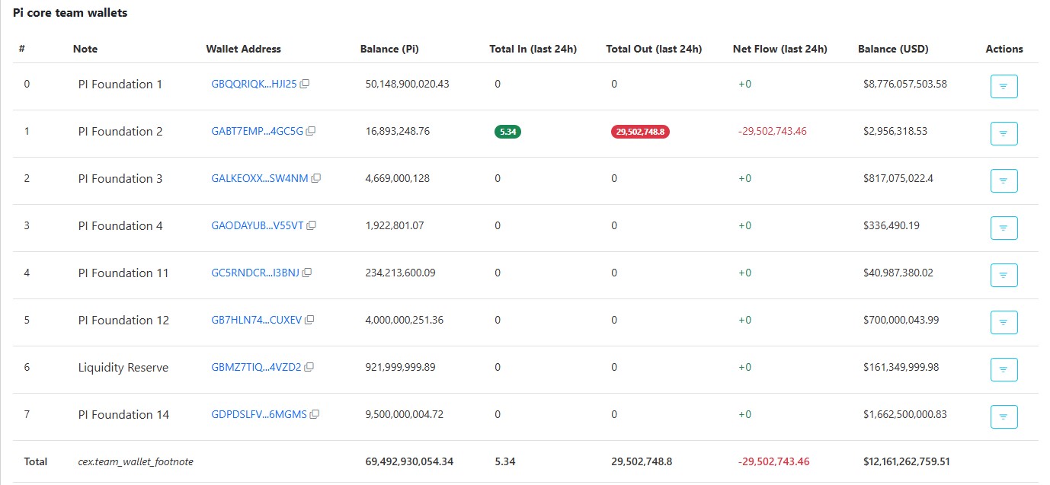
Task: Open actions for the PI Foundation 12 row
Action: click(1004, 322)
